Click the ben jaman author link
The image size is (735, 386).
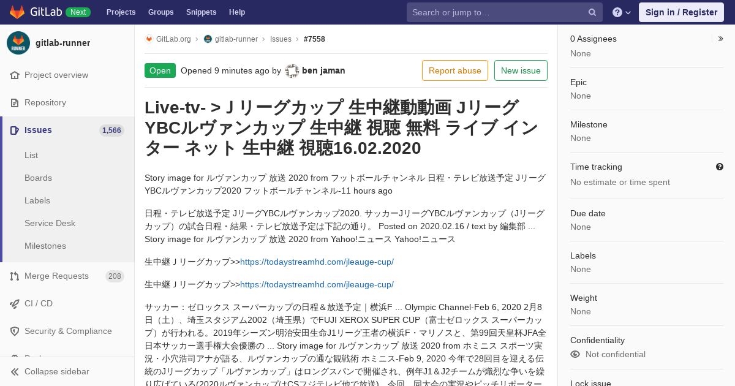coord(323,70)
